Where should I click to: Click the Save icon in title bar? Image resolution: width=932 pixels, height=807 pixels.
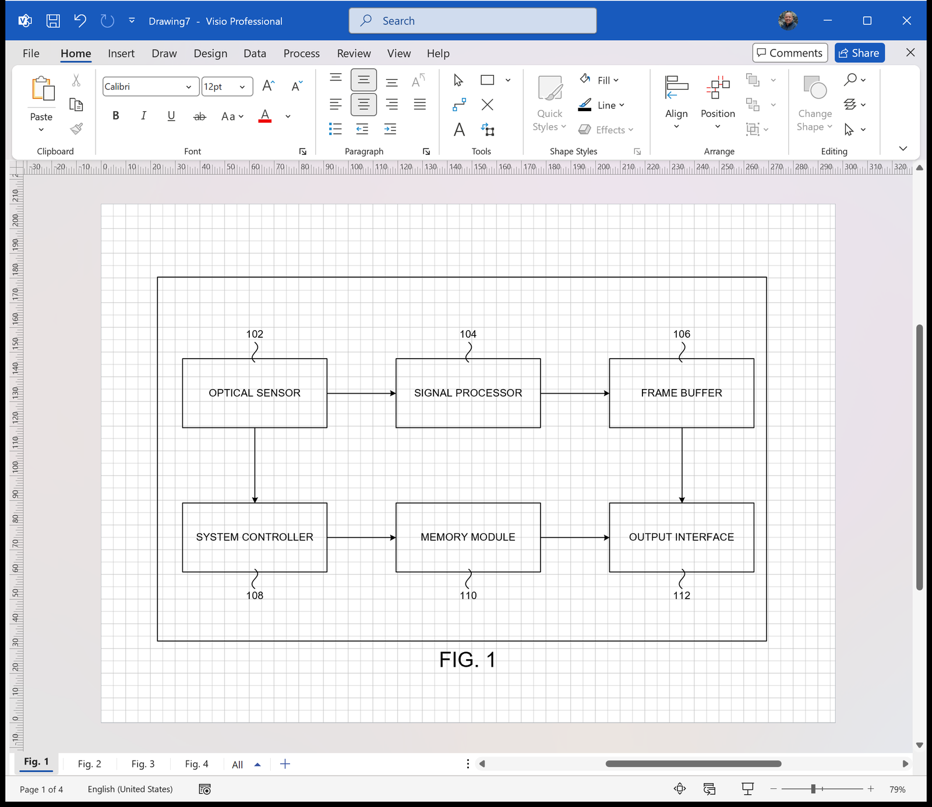(53, 21)
